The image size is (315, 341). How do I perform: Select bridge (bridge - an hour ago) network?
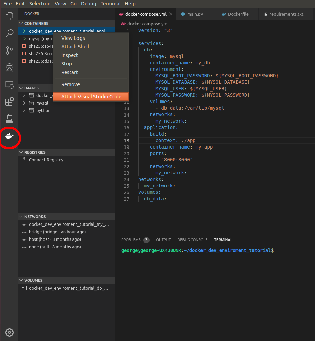(66, 232)
